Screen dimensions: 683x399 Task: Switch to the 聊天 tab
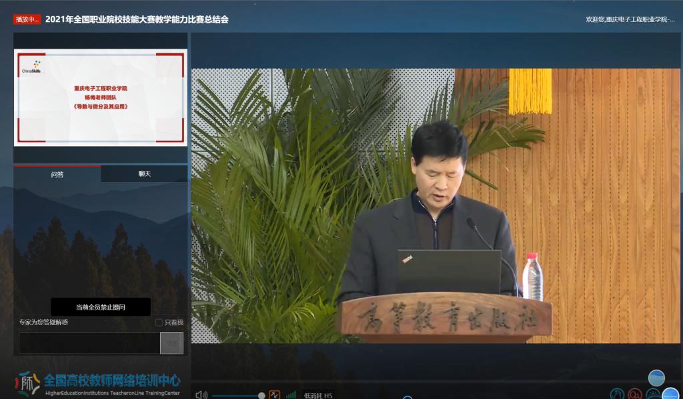144,174
